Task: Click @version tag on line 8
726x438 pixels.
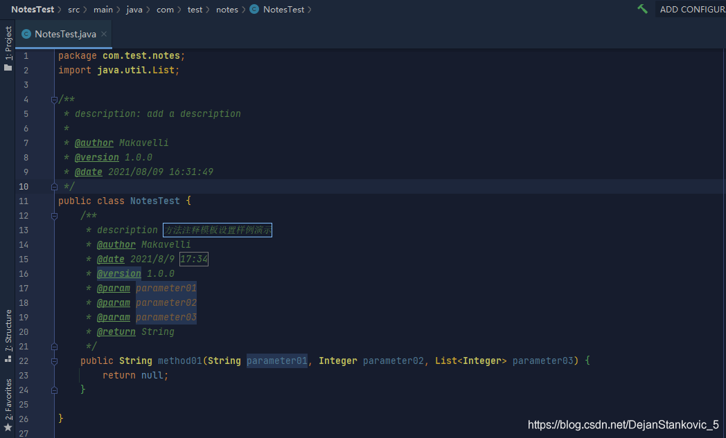Action: coord(97,157)
